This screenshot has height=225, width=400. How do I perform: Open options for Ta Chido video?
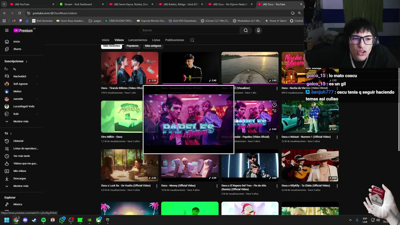click(337, 186)
